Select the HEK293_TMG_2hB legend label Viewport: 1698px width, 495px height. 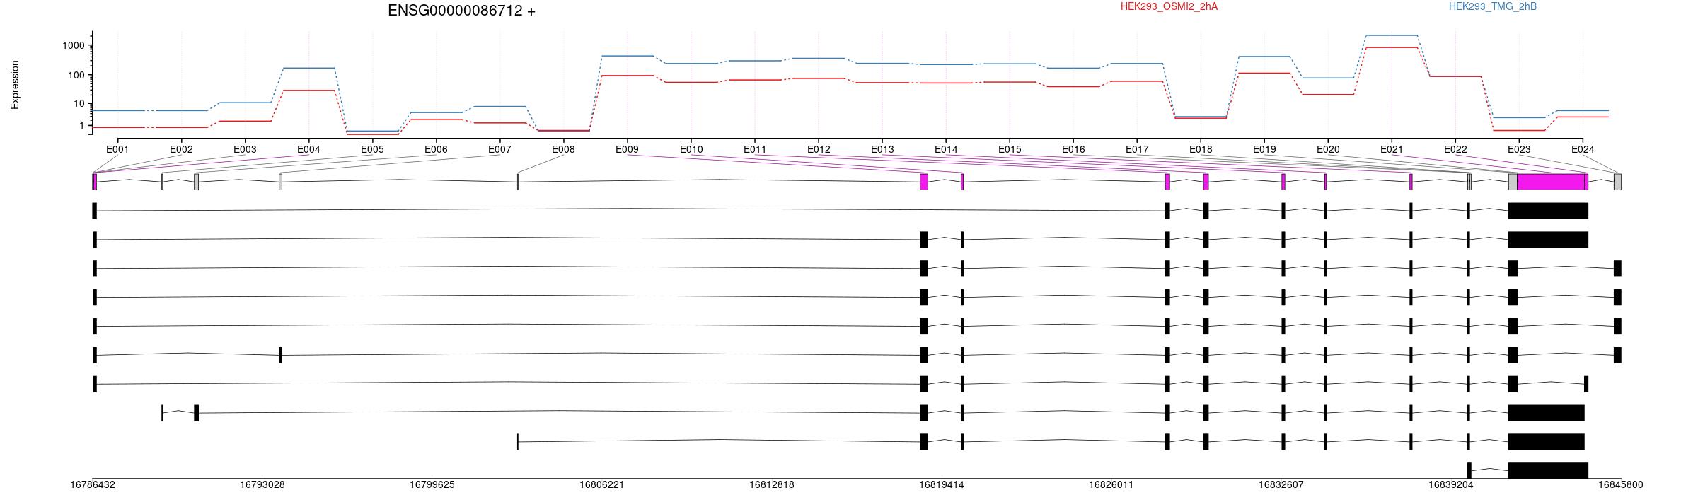[x=1493, y=6]
